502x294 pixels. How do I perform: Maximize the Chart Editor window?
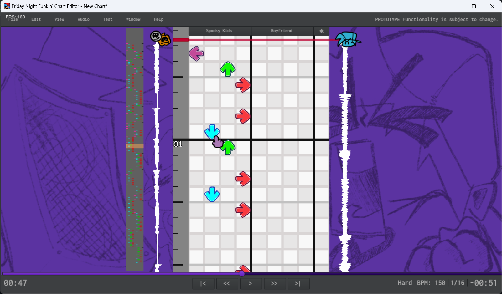point(474,6)
